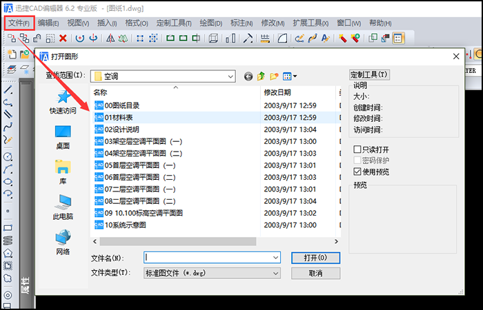Open the 视图(V) menu
The width and height of the screenshot is (483, 310).
click(x=78, y=23)
